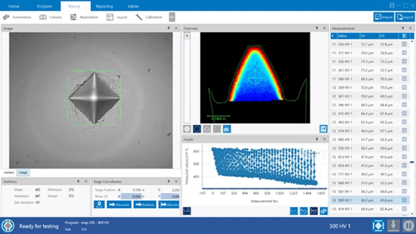
Task: Open the Layout options
Action: [117, 17]
